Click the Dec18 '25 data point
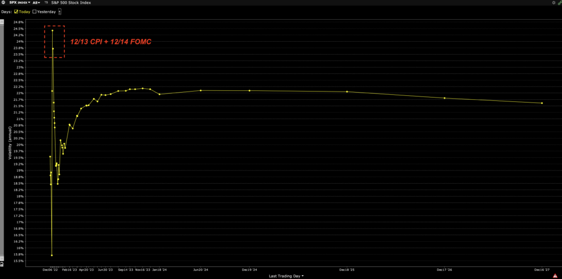The height and width of the screenshot is (279, 562). [x=347, y=92]
